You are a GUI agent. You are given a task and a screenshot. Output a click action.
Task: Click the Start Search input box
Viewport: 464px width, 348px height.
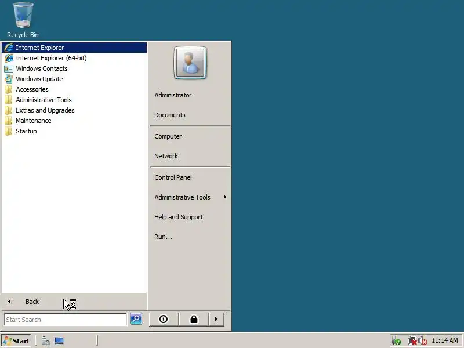click(66, 320)
